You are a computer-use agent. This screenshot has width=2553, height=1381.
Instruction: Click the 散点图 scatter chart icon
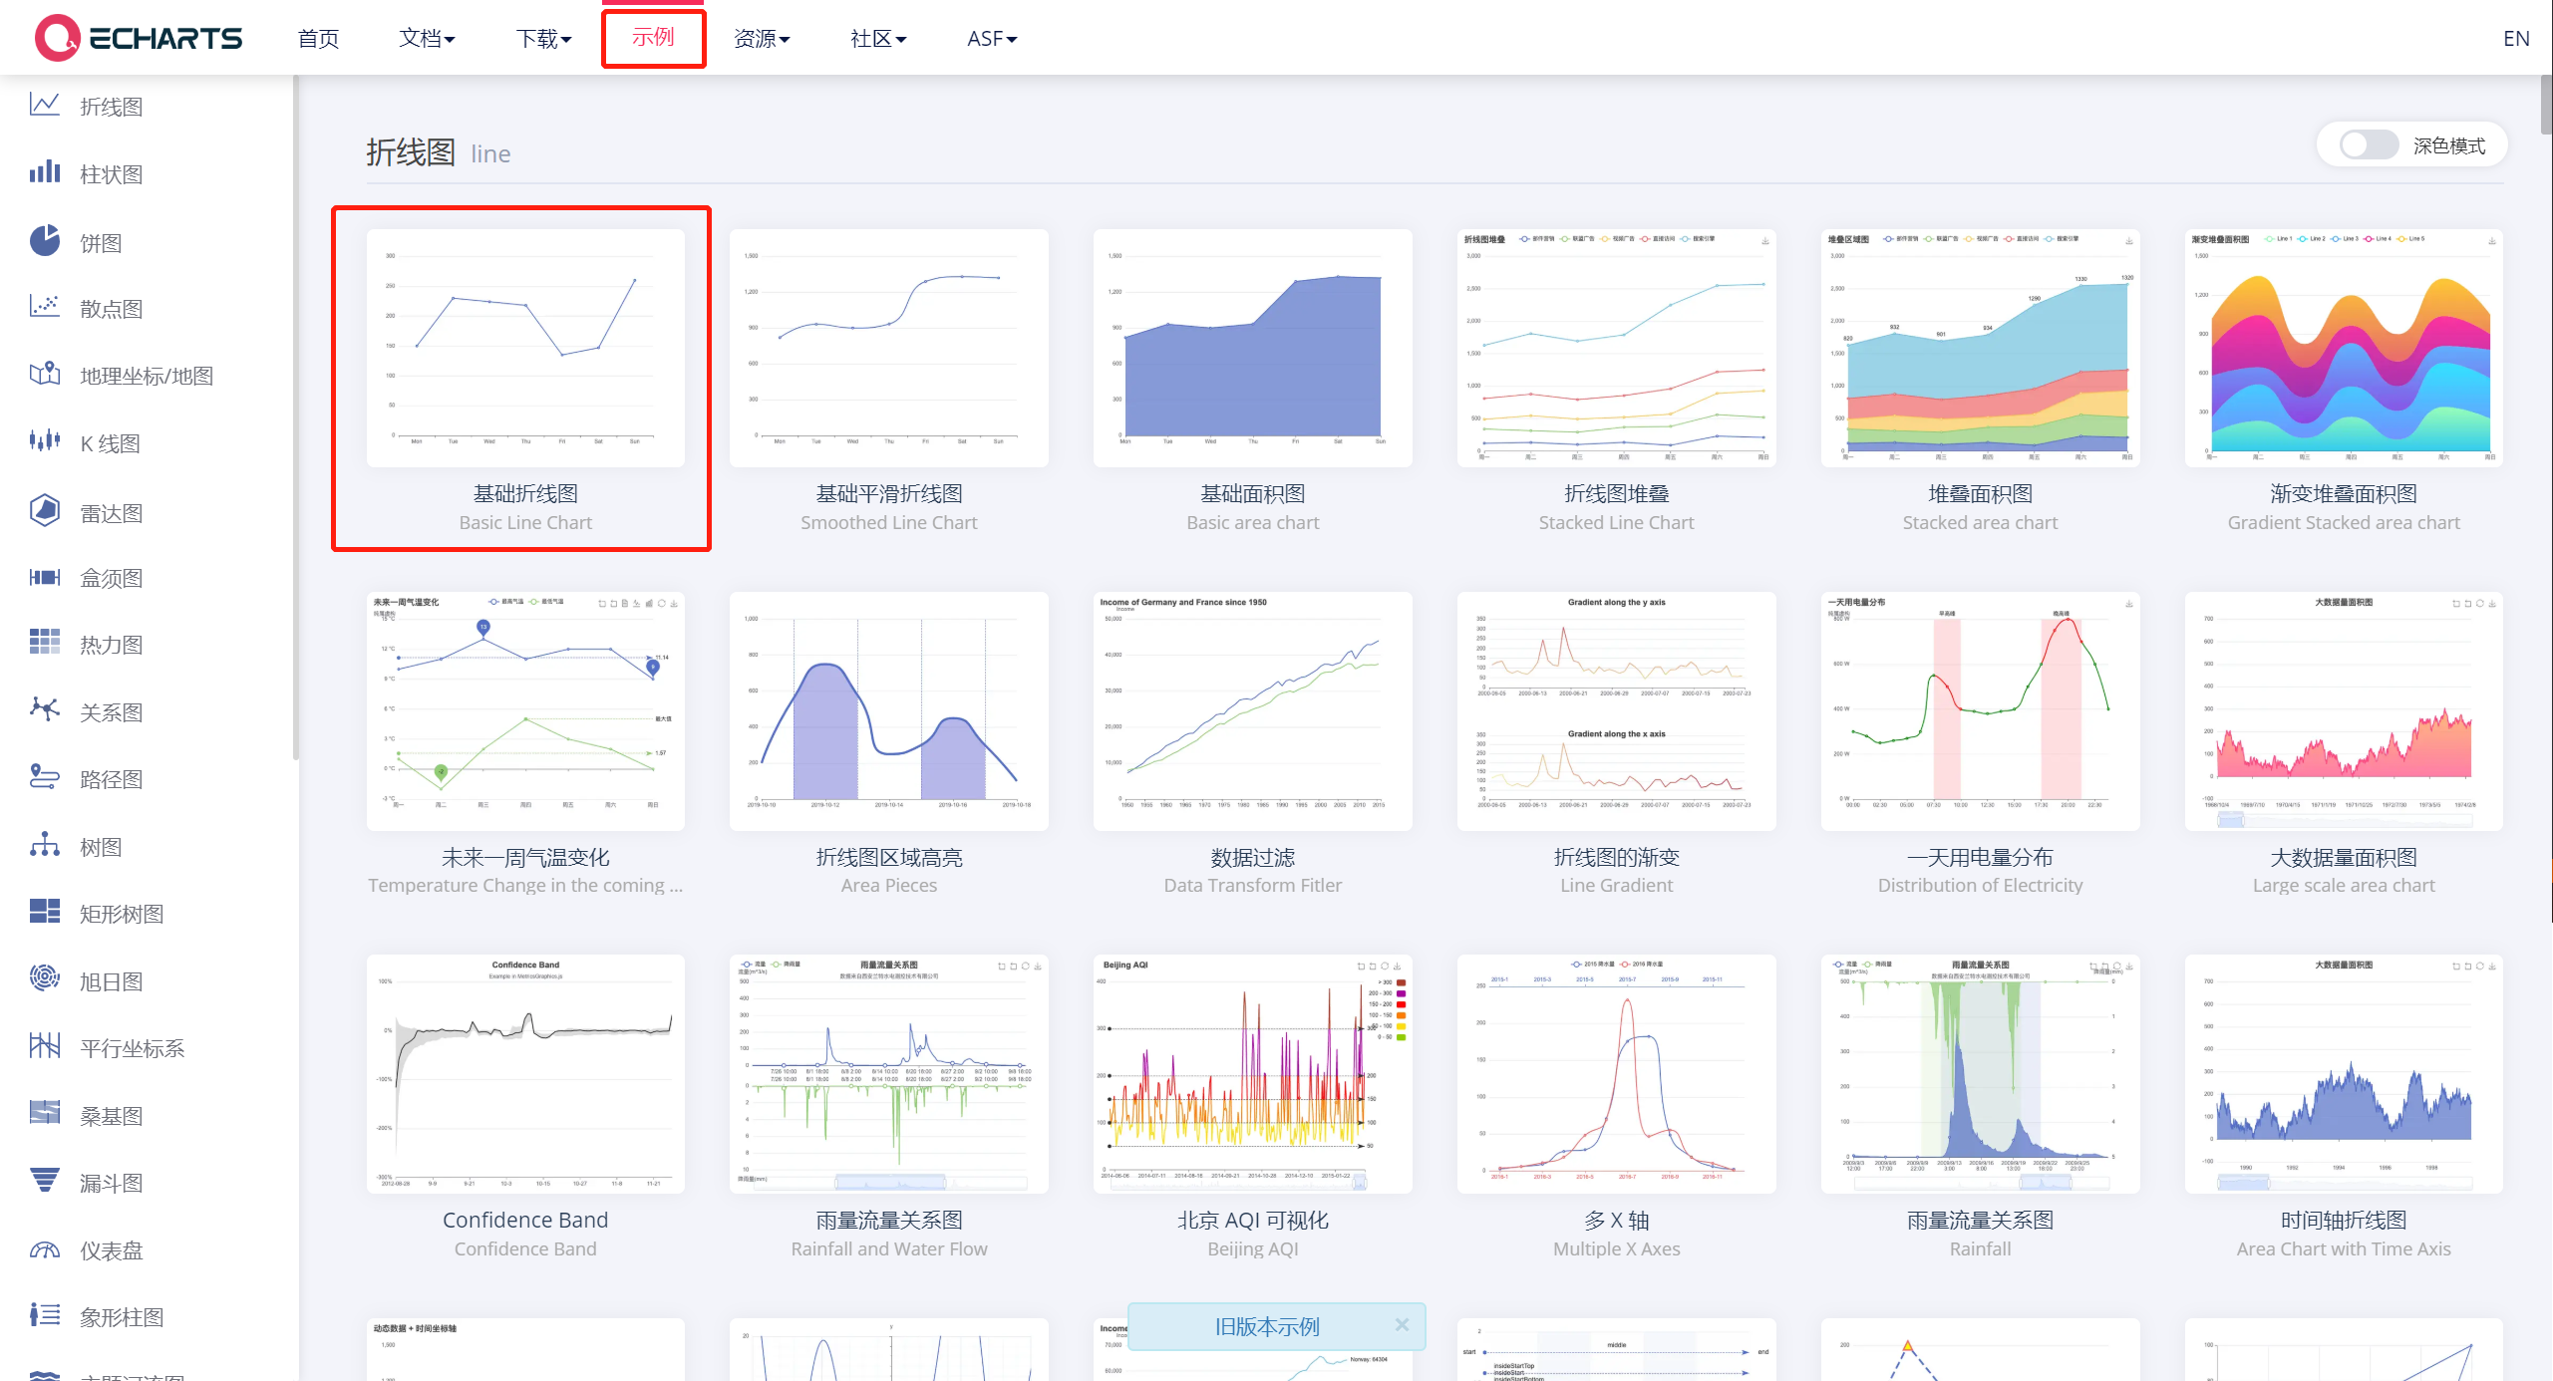pos(44,308)
